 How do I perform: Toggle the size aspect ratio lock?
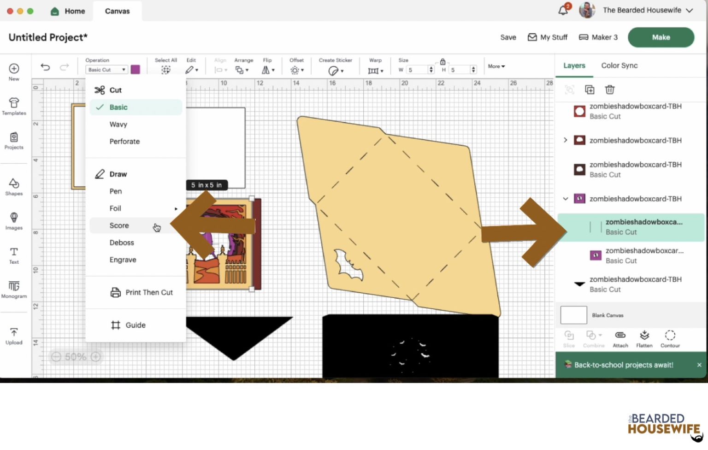coord(442,62)
